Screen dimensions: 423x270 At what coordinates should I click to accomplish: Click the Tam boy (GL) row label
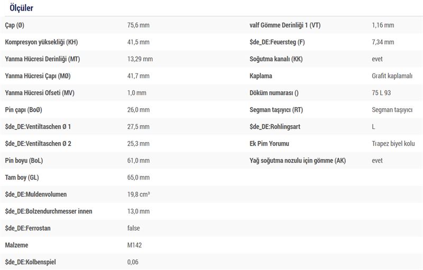[22, 178]
